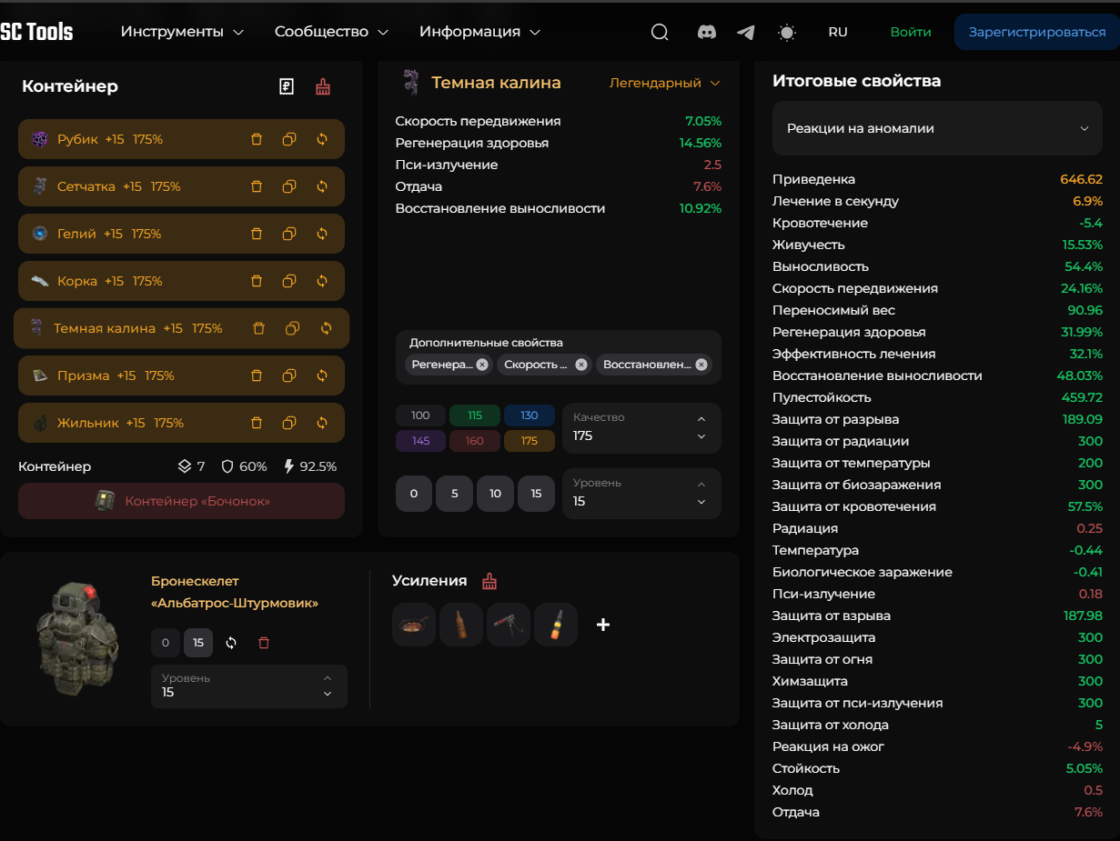Open the Легендарный rarity dropdown
1120x841 pixels.
click(664, 83)
